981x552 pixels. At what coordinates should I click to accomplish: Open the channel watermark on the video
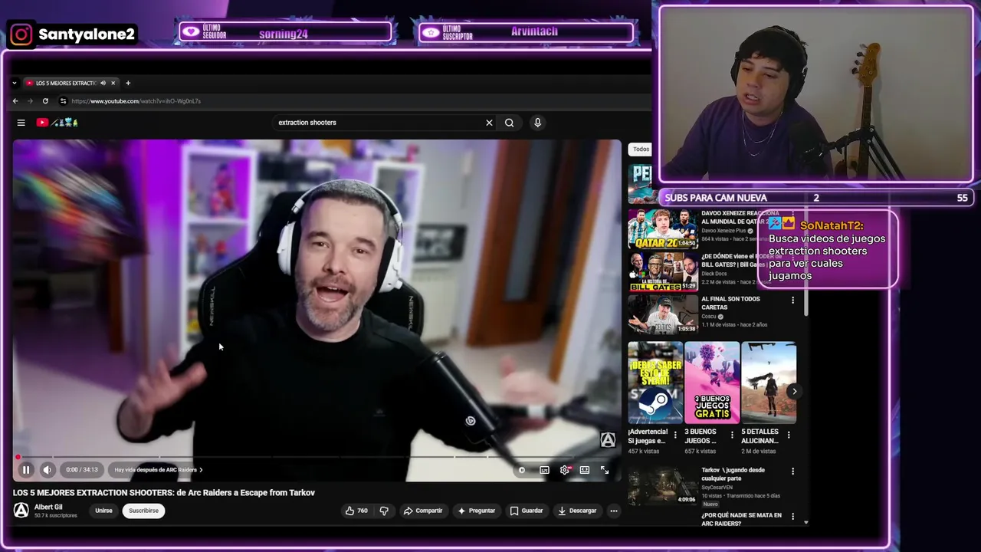pos(608,440)
